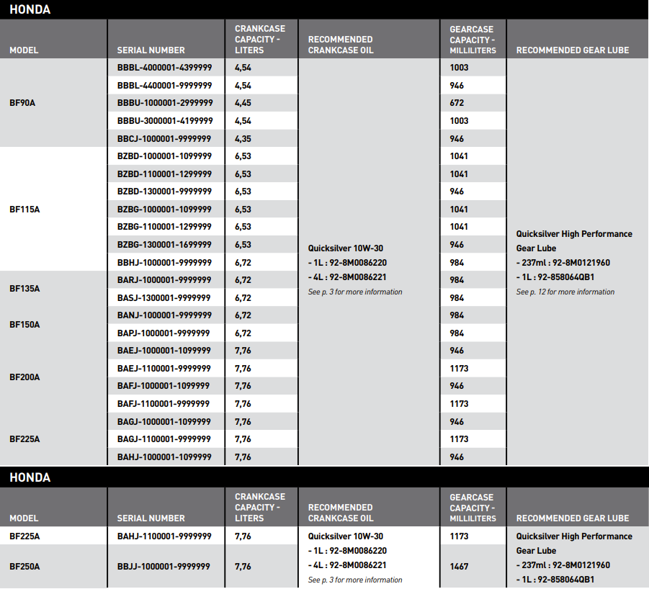The width and height of the screenshot is (649, 589).
Task: Select serial number BAHJ-1000001-1099999
Action: coord(164,457)
